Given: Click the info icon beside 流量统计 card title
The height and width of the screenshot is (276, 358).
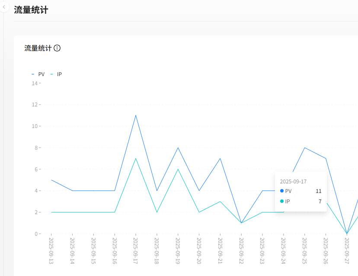Looking at the screenshot, I should [57, 48].
